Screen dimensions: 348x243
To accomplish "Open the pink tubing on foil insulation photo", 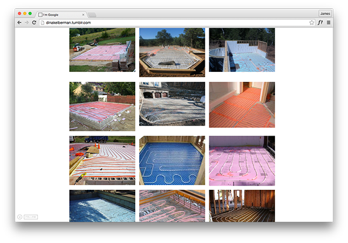I will pos(172,206).
